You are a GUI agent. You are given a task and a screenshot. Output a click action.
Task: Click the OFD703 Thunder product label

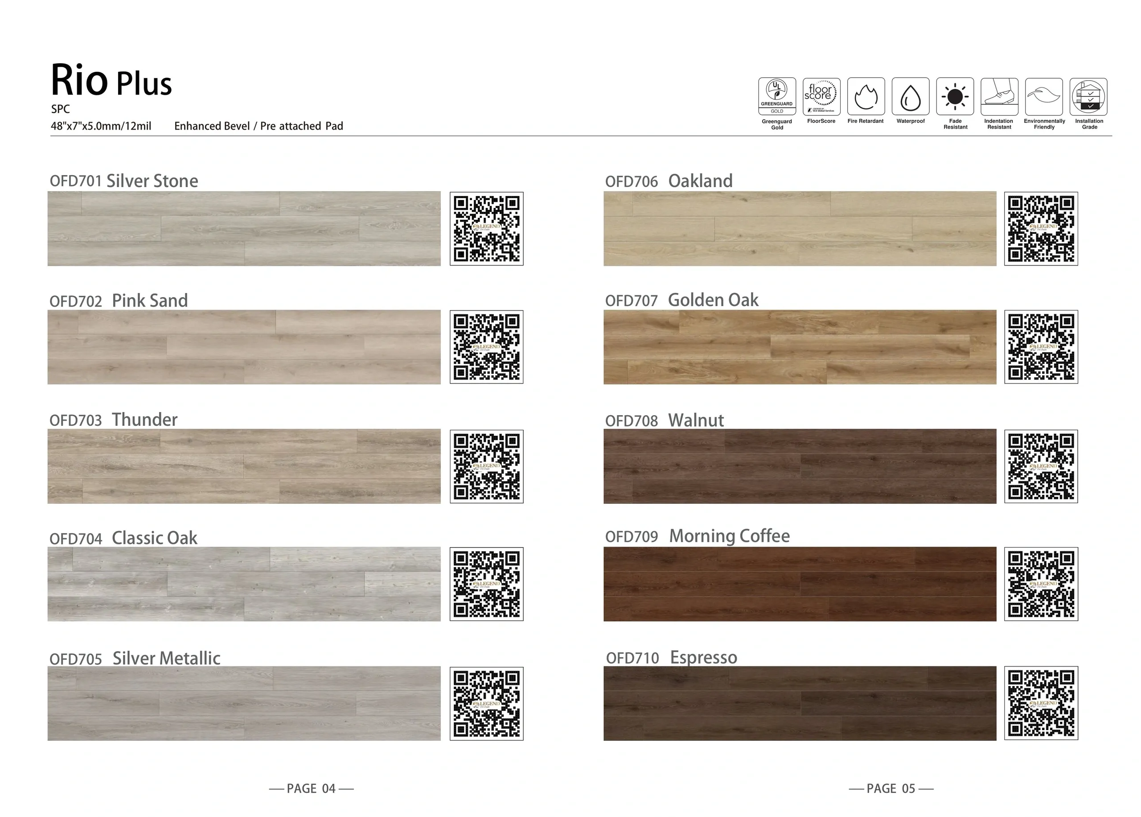click(x=113, y=420)
